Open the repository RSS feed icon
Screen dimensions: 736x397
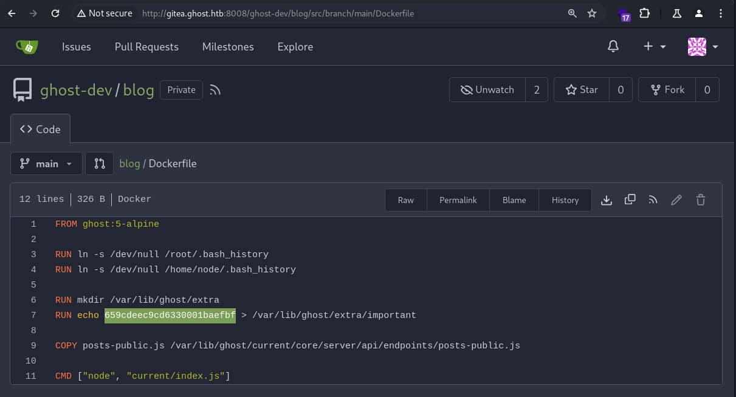tap(215, 90)
